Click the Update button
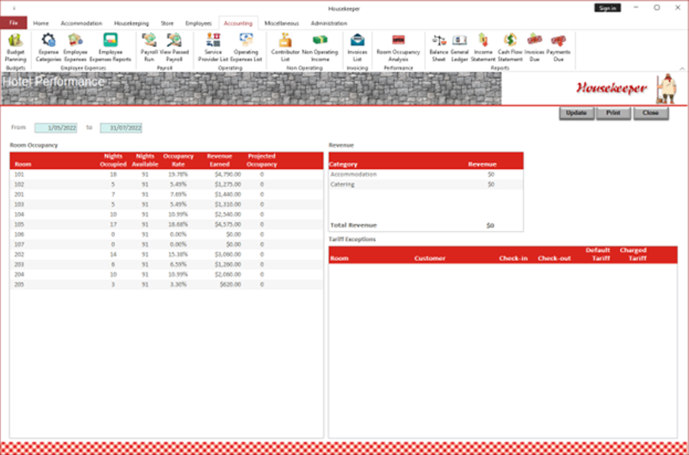The width and height of the screenshot is (689, 455). (576, 113)
